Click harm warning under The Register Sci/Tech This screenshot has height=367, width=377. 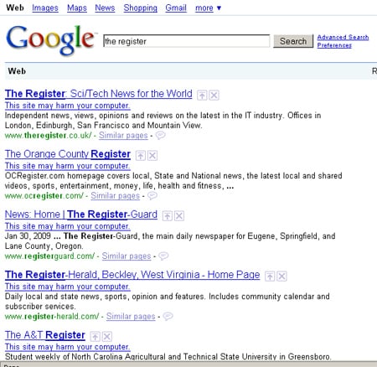pyautogui.click(x=68, y=106)
